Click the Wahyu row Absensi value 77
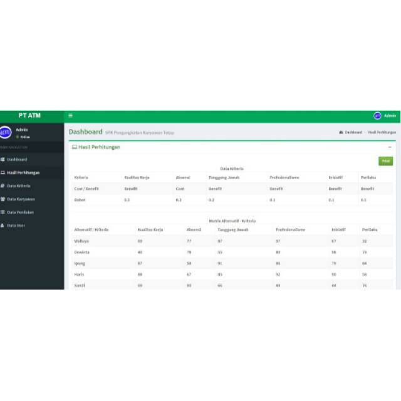Viewport: 401px width, 401px height. 189,241
